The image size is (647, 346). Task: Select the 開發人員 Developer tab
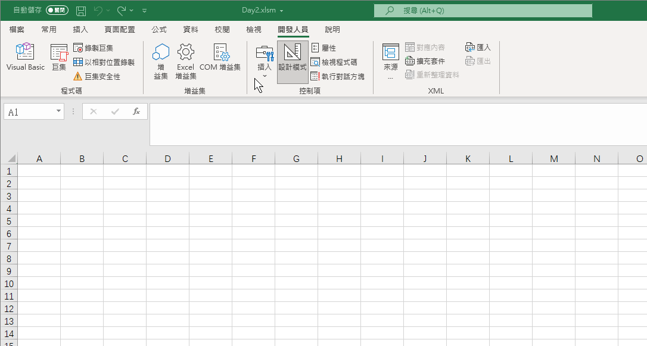tap(293, 30)
